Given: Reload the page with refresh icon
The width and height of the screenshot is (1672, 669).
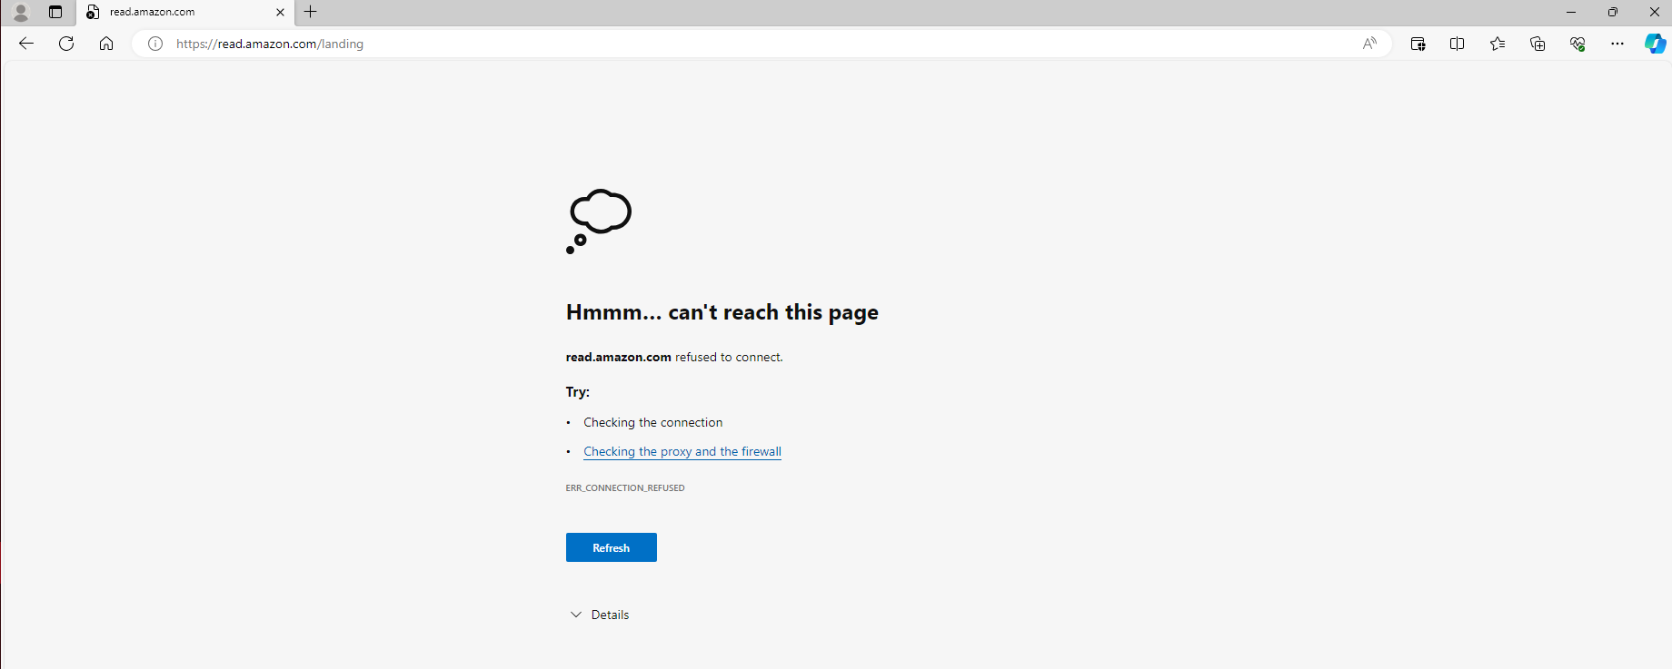Looking at the screenshot, I should (x=66, y=44).
